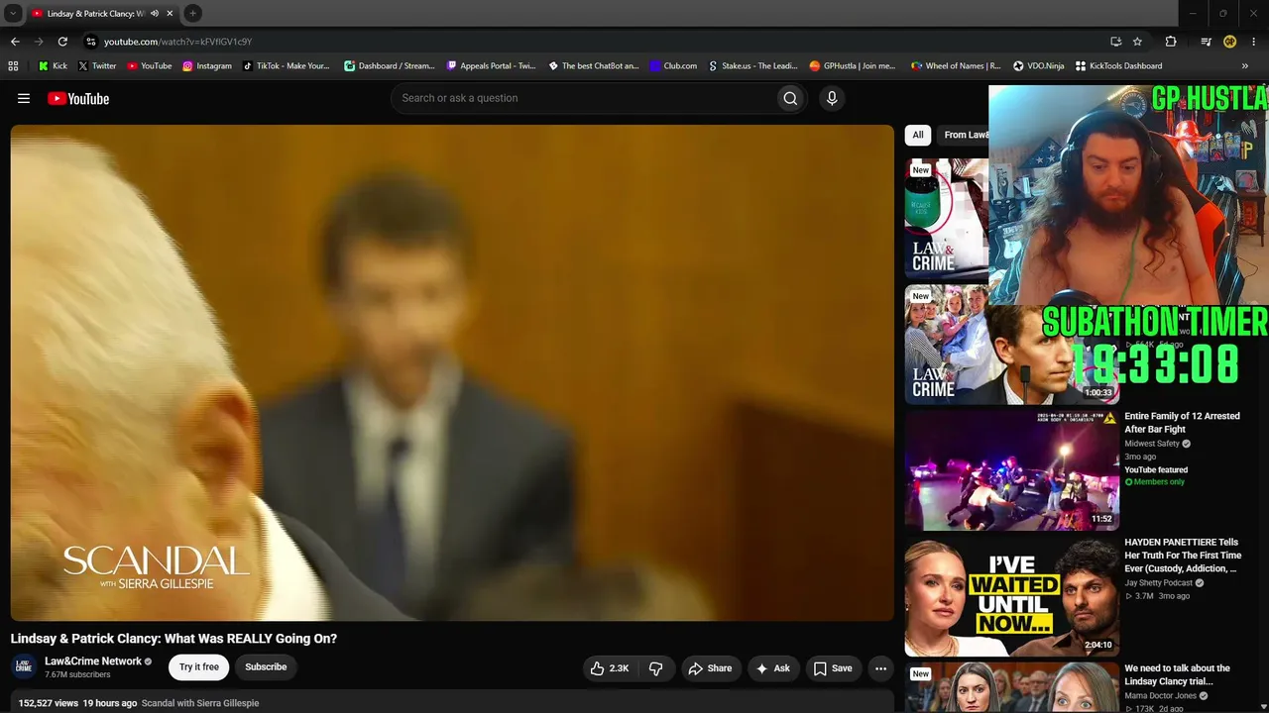The image size is (1269, 713).
Task: Open the Hayden Panettiere video thumbnail
Action: click(x=1011, y=596)
